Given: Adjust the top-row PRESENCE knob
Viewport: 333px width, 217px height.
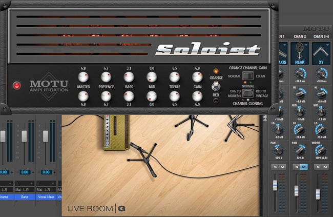Looking at the screenshot, I should coord(106,77).
